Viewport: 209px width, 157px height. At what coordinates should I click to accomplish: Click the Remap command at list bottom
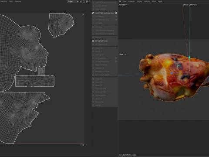click(x=98, y=106)
